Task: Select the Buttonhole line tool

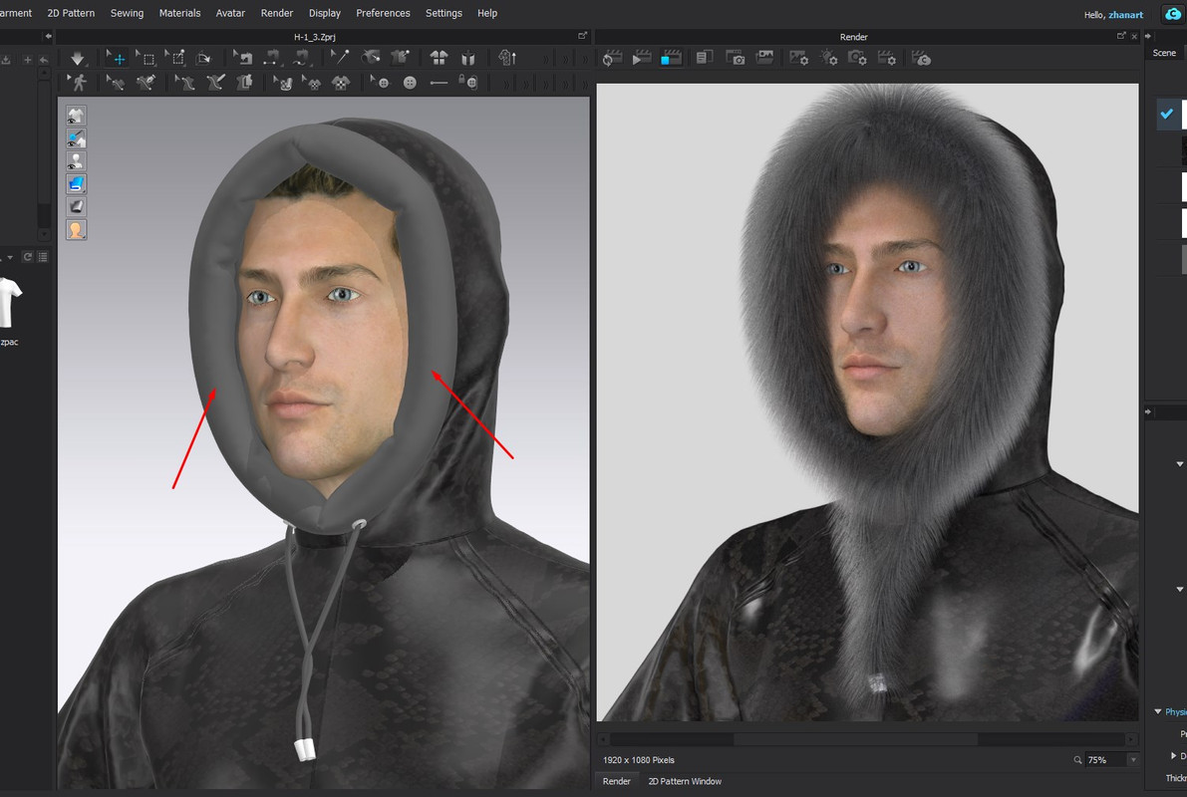Action: click(x=439, y=83)
